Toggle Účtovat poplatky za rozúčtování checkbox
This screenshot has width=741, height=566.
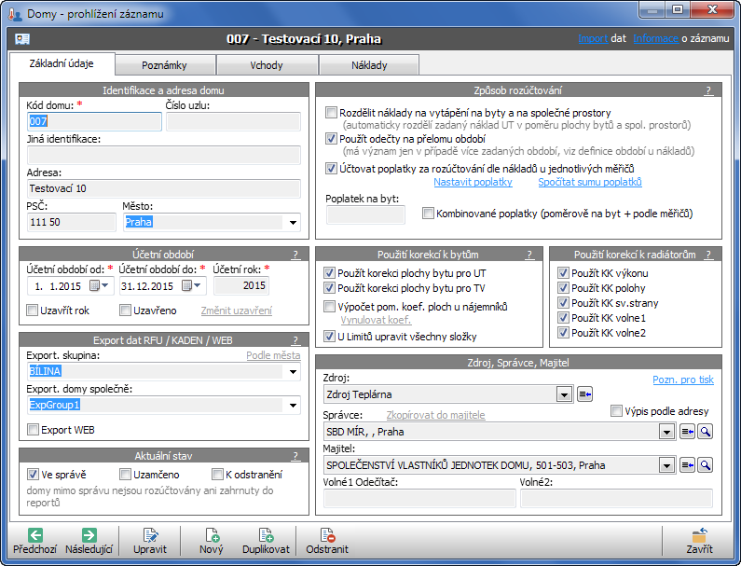tap(331, 169)
